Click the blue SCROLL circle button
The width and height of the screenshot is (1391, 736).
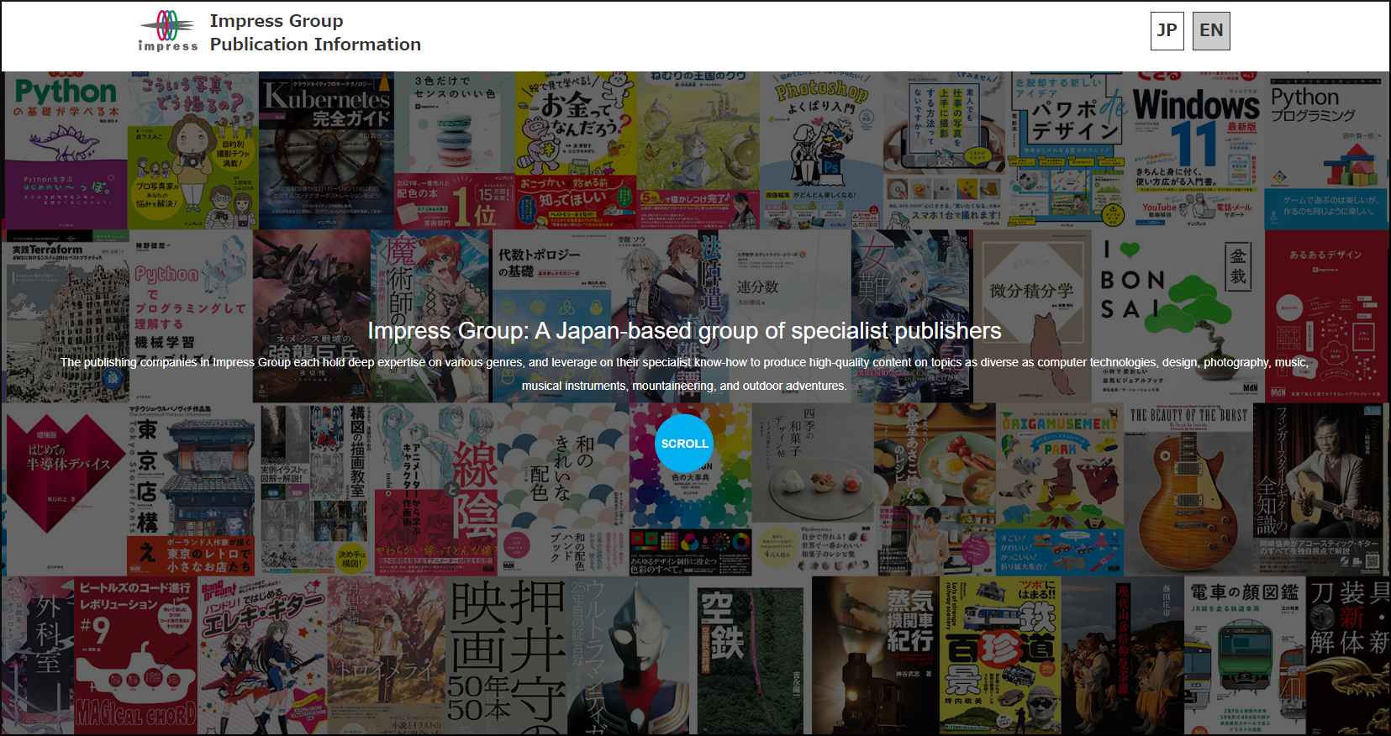[x=684, y=444]
